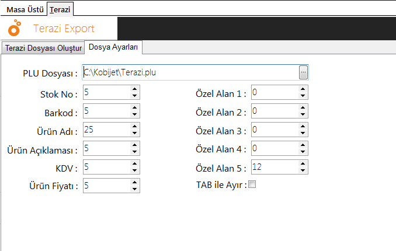
Task: Decrease Ürün Fiyatı value with down arrow
Action: (x=134, y=189)
